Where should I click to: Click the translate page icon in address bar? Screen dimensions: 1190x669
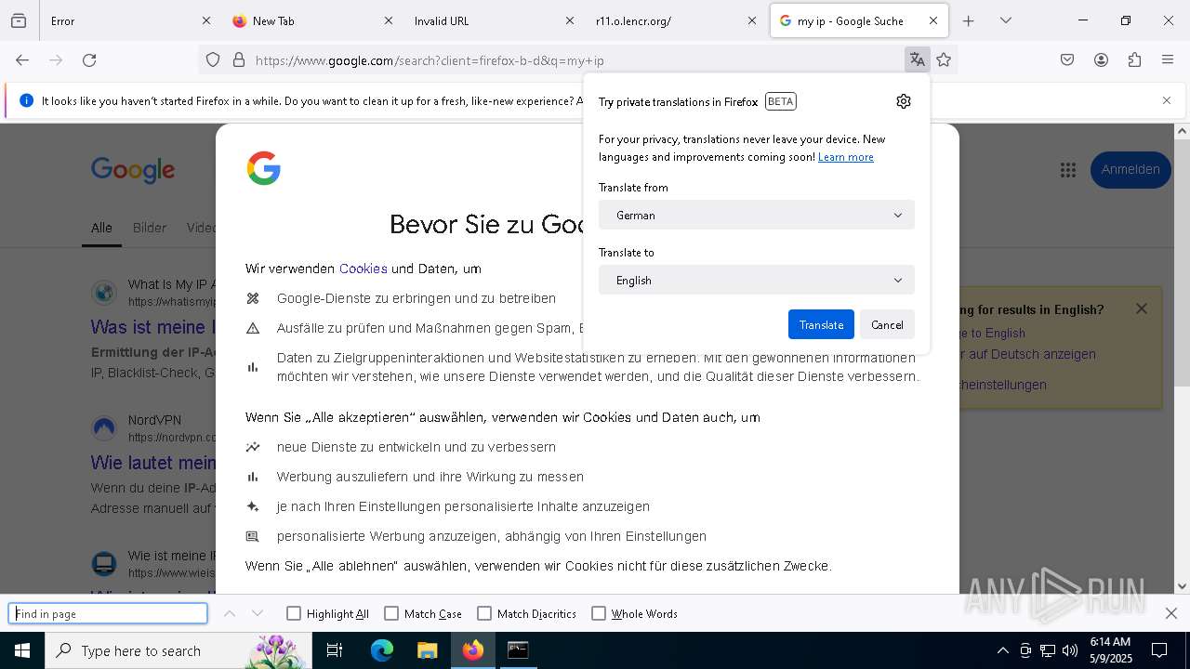tap(918, 60)
